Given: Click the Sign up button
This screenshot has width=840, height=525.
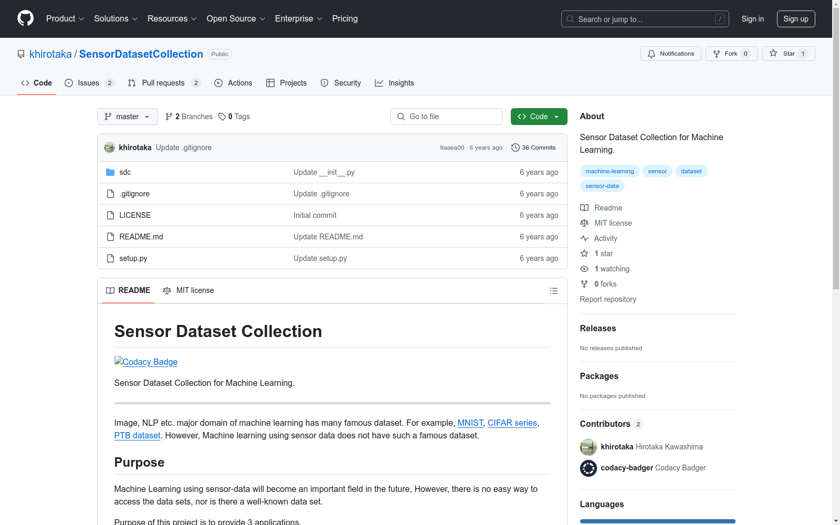Looking at the screenshot, I should pos(796,19).
